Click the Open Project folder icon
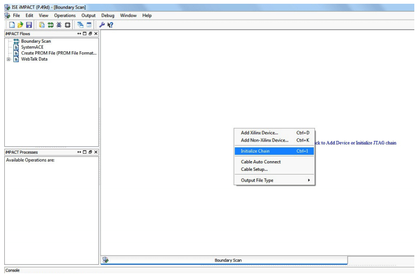This screenshot has height=277, width=417. 20,25
